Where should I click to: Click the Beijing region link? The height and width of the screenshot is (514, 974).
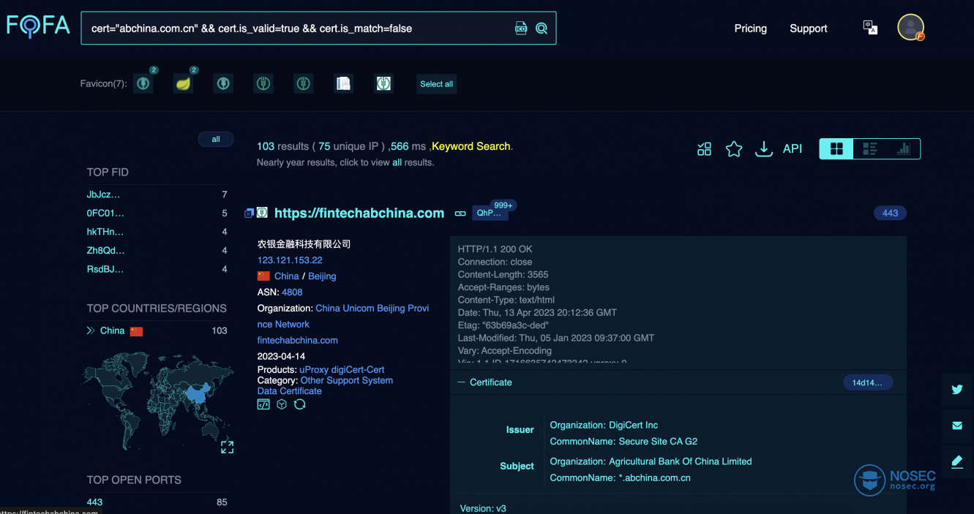(322, 276)
